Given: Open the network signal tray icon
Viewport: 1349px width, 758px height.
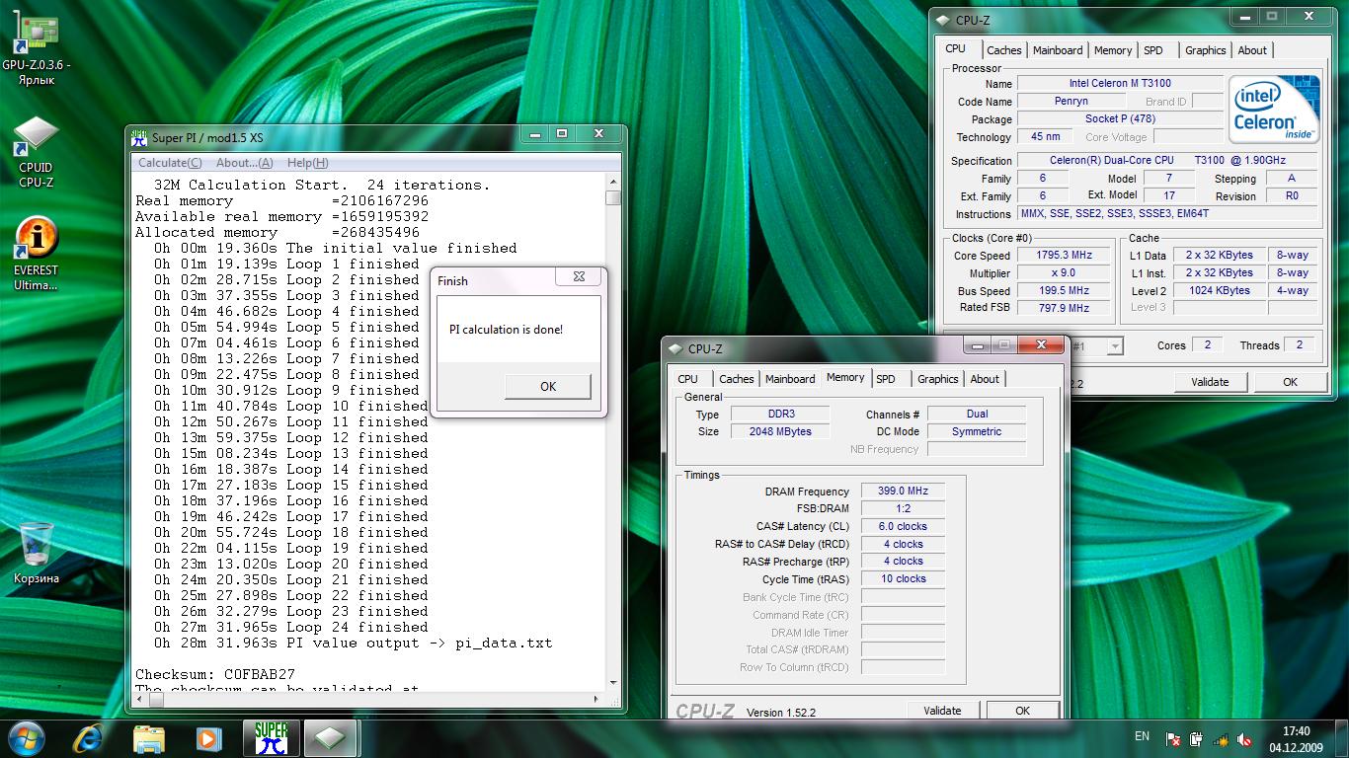Looking at the screenshot, I should [x=1221, y=738].
